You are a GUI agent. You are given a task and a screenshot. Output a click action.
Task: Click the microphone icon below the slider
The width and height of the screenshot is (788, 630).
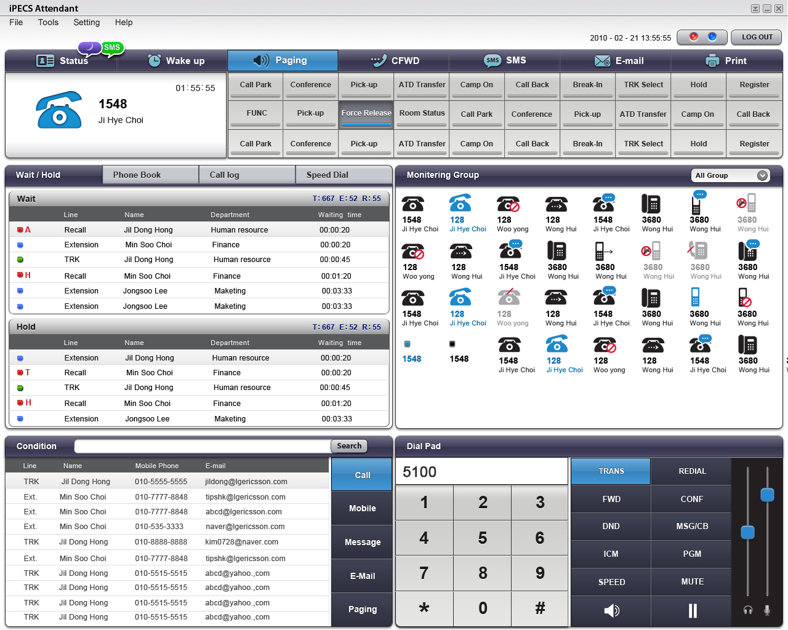767,610
